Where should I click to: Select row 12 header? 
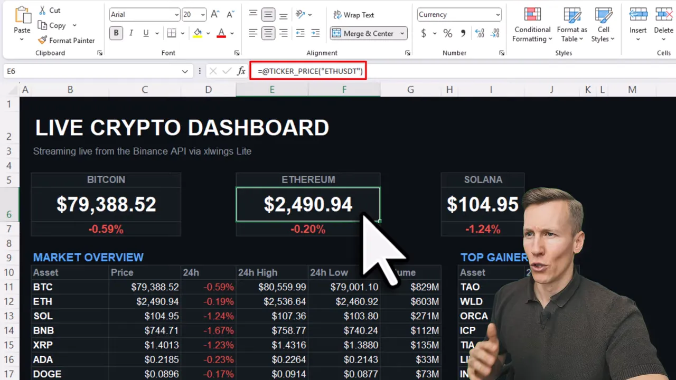(10, 301)
